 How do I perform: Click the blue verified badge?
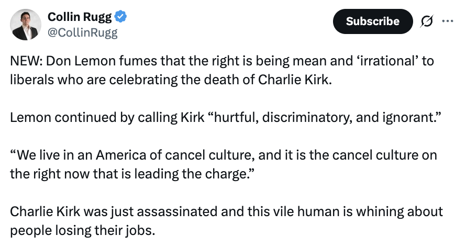(x=121, y=17)
